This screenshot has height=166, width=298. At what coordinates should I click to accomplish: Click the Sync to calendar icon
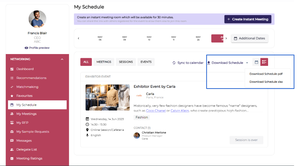tap(174, 63)
